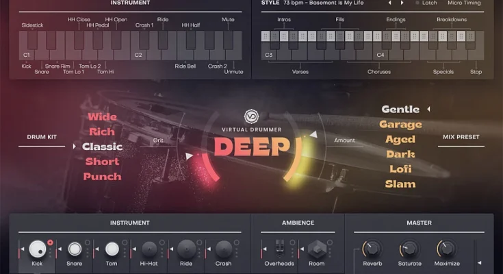Click the Virtual Drummer logo emblem
Image resolution: width=503 pixels, height=274 pixels.
point(251,117)
